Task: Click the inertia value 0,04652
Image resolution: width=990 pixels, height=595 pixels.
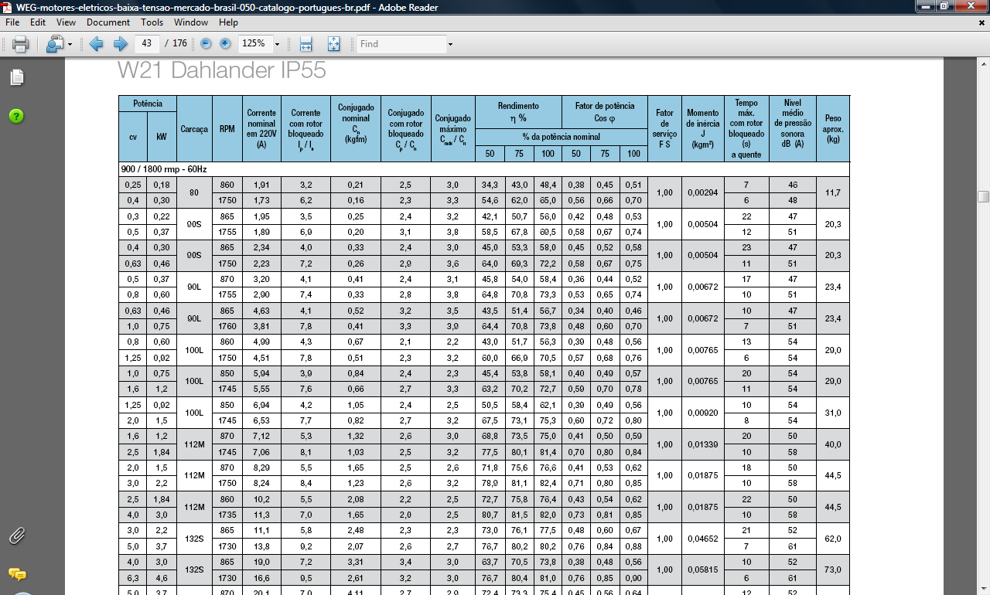Action: tap(703, 539)
